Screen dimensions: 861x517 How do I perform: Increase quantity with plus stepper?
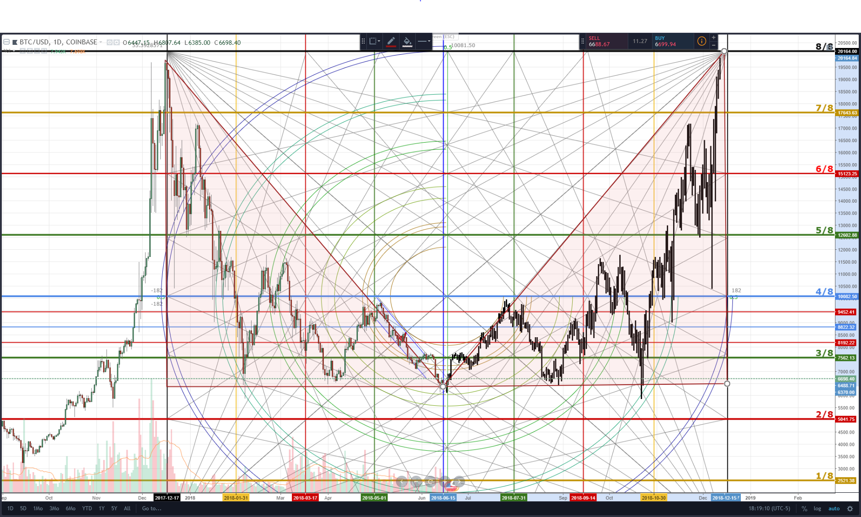713,38
